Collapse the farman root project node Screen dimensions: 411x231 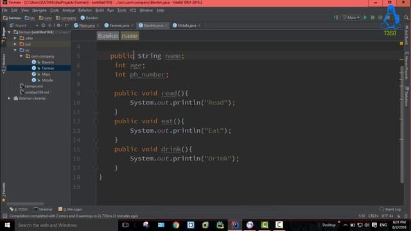click(9, 32)
